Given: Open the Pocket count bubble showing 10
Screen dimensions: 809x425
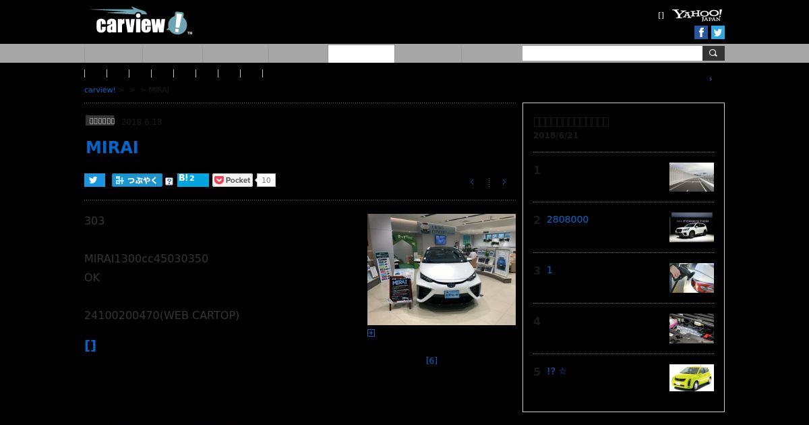Looking at the screenshot, I should click(266, 180).
